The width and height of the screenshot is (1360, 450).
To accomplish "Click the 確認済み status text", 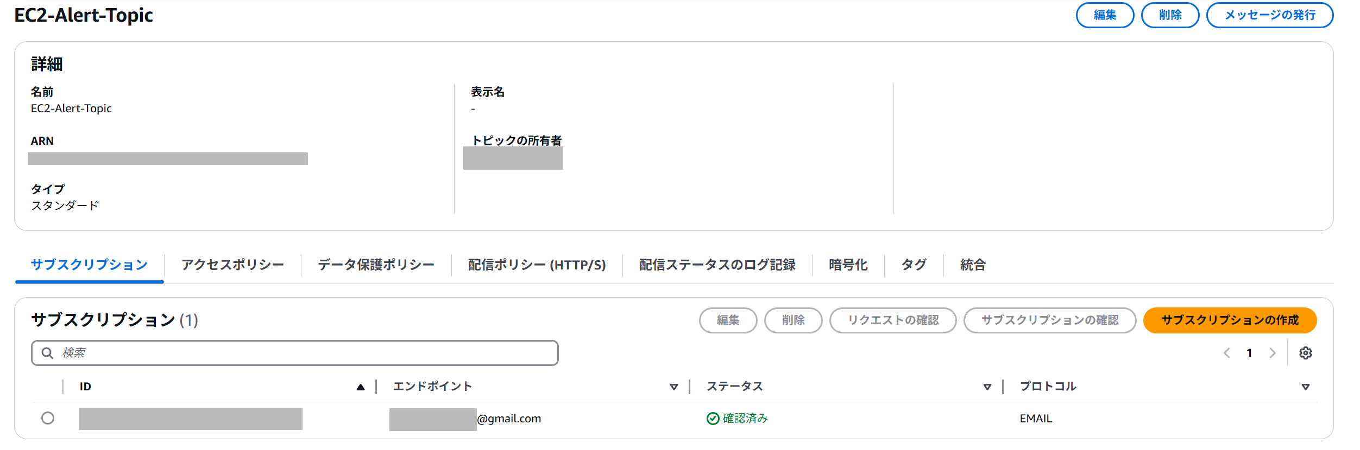I will pyautogui.click(x=745, y=418).
